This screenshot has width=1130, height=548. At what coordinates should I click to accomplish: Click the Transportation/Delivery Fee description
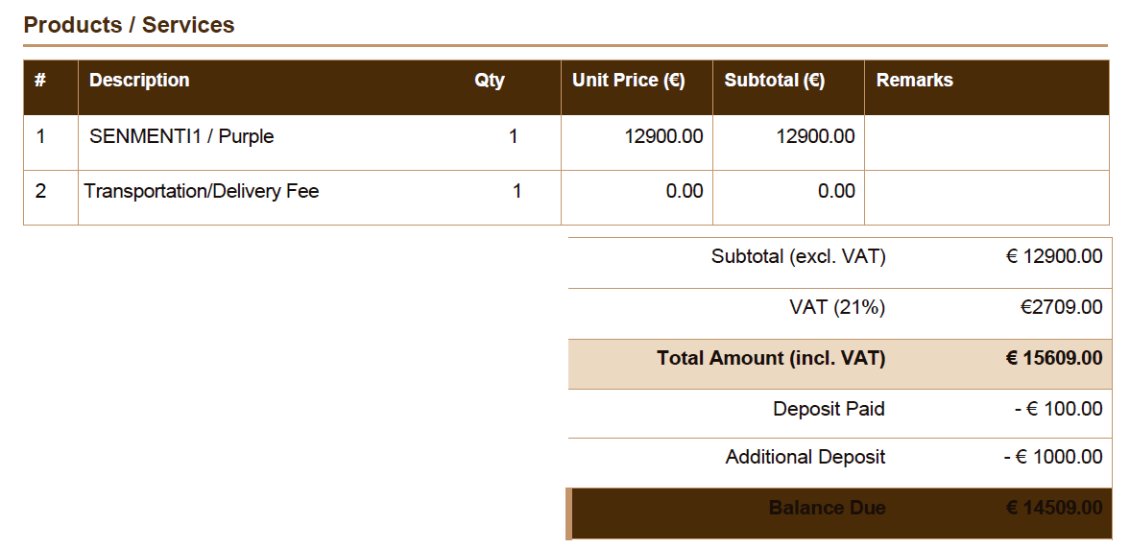click(x=201, y=191)
